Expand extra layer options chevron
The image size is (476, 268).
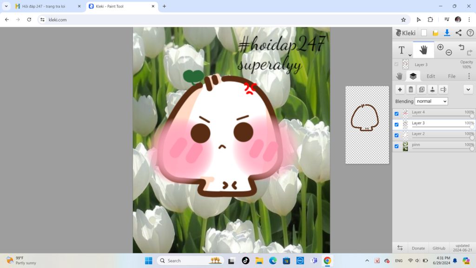coord(468,89)
